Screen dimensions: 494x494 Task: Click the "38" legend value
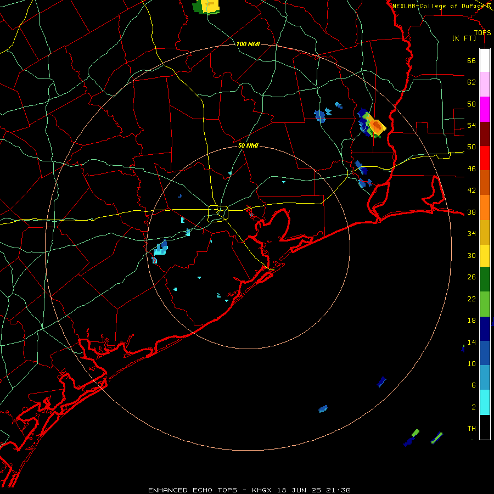(x=471, y=212)
